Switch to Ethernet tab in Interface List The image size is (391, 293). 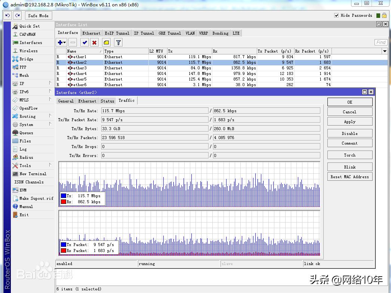point(91,33)
